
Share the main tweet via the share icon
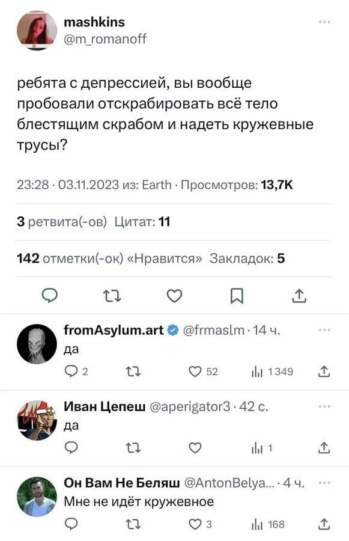click(x=299, y=295)
